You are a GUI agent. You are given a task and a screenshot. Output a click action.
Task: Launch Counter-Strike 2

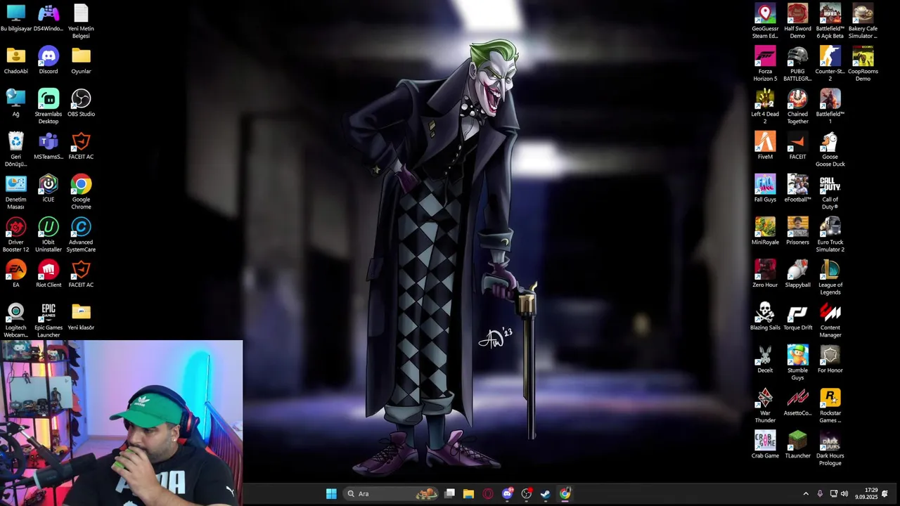pyautogui.click(x=830, y=65)
